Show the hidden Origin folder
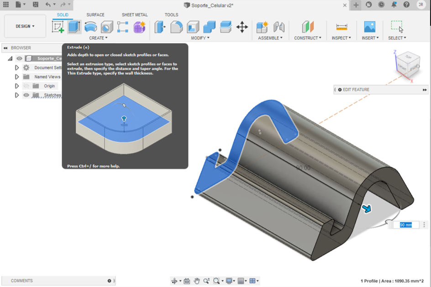 pyautogui.click(x=26, y=86)
